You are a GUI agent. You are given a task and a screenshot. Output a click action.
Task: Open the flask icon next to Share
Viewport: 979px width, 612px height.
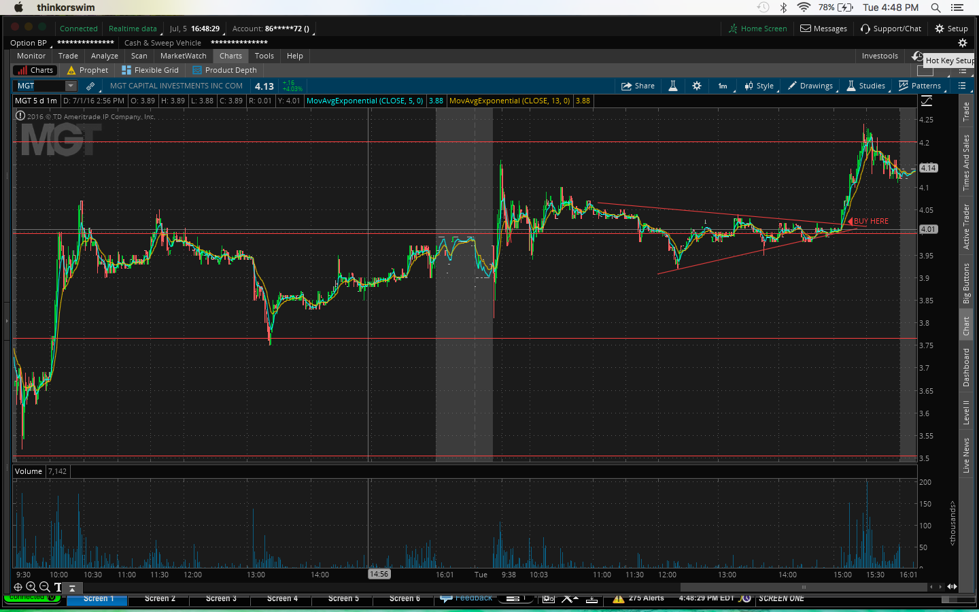coord(673,86)
